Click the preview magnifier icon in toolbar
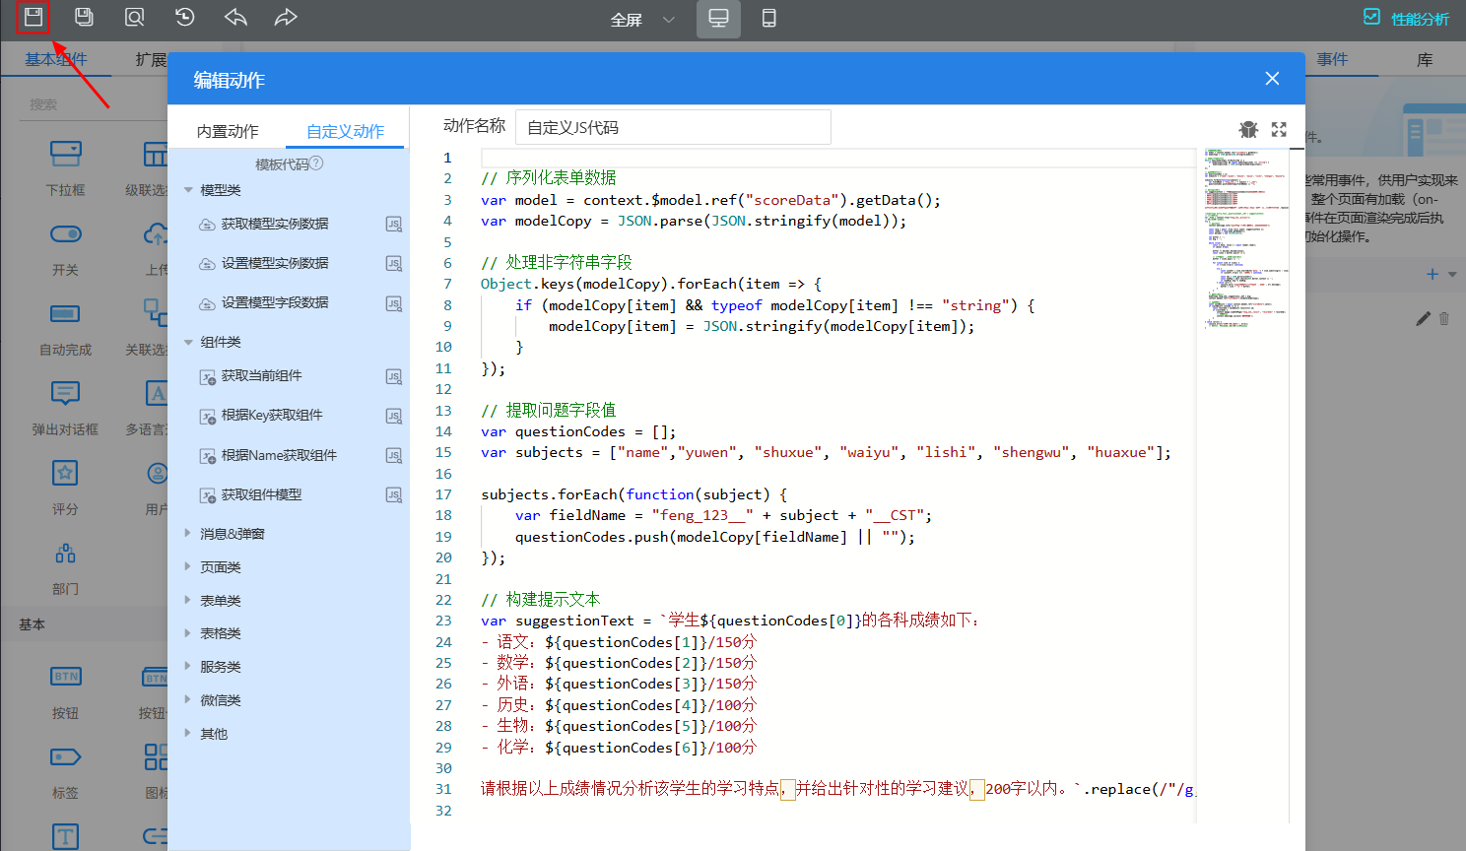The height and width of the screenshot is (851, 1466). (x=134, y=18)
